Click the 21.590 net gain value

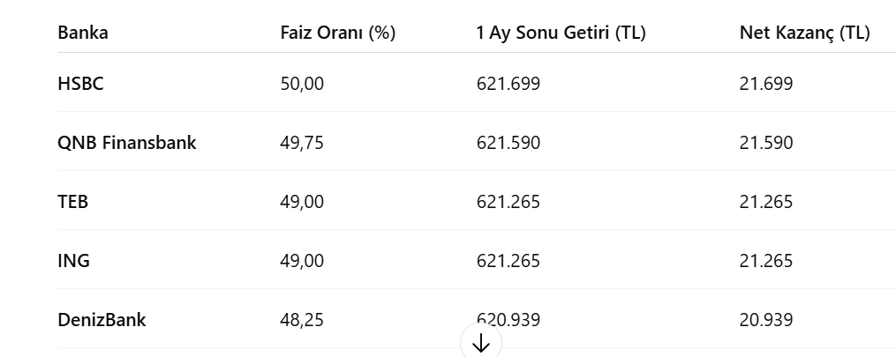coord(766,143)
